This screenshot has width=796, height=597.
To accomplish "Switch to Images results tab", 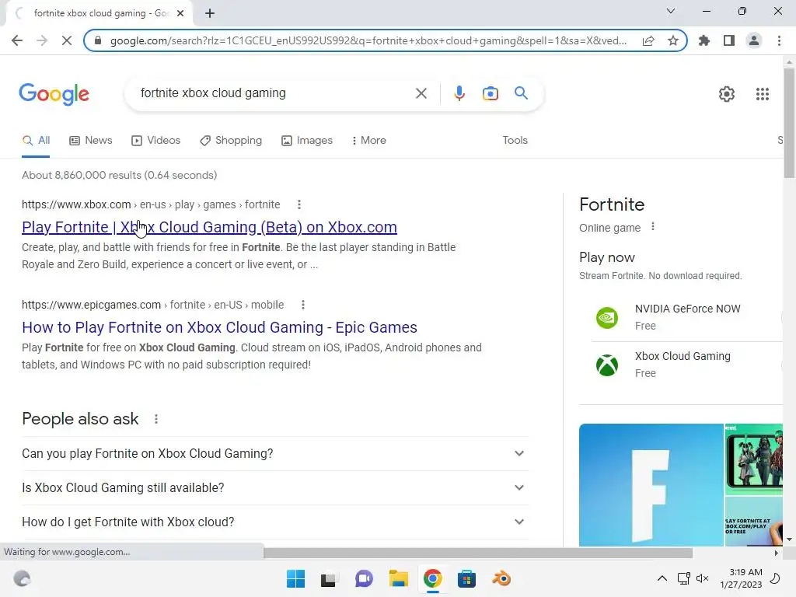I will (x=307, y=140).
